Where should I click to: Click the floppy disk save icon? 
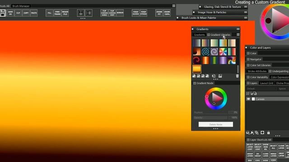pos(3,13)
